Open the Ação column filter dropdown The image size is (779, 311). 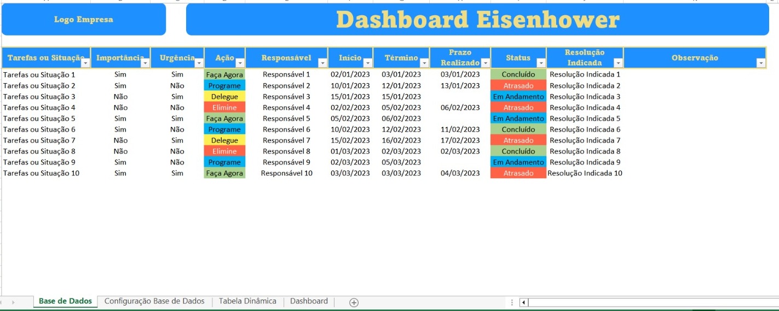240,63
